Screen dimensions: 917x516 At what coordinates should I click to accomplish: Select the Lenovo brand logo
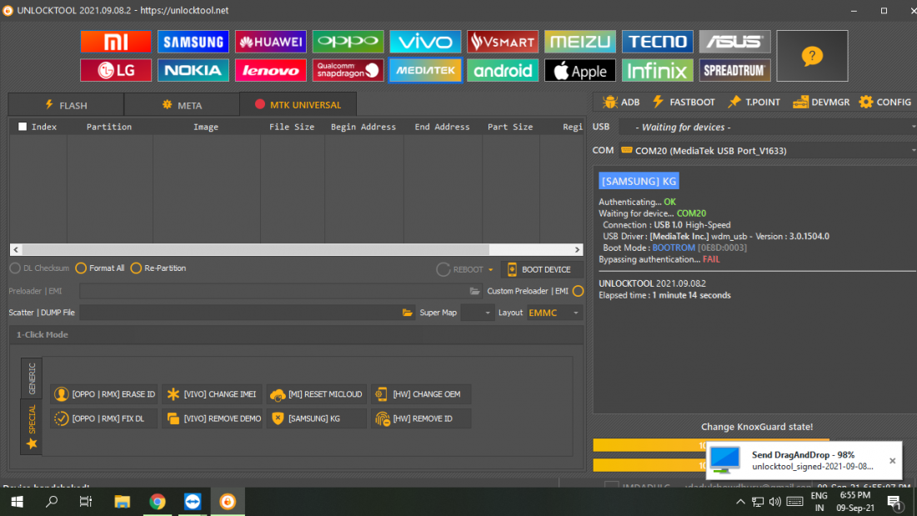pyautogui.click(x=271, y=70)
